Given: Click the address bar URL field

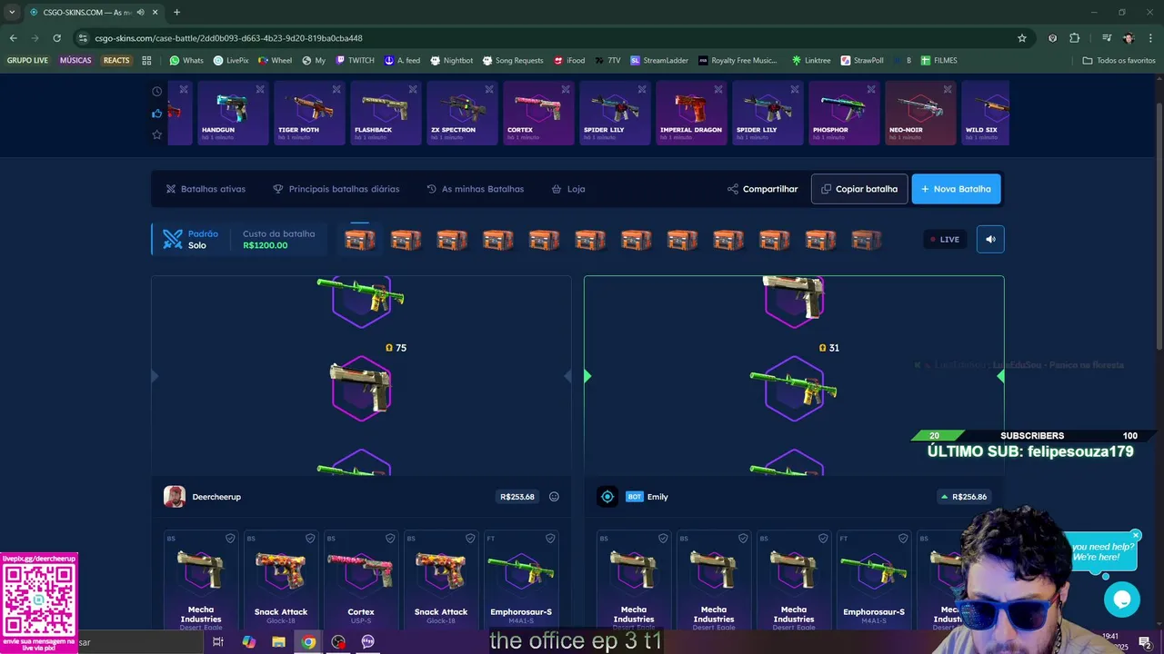Looking at the screenshot, I should (x=546, y=38).
